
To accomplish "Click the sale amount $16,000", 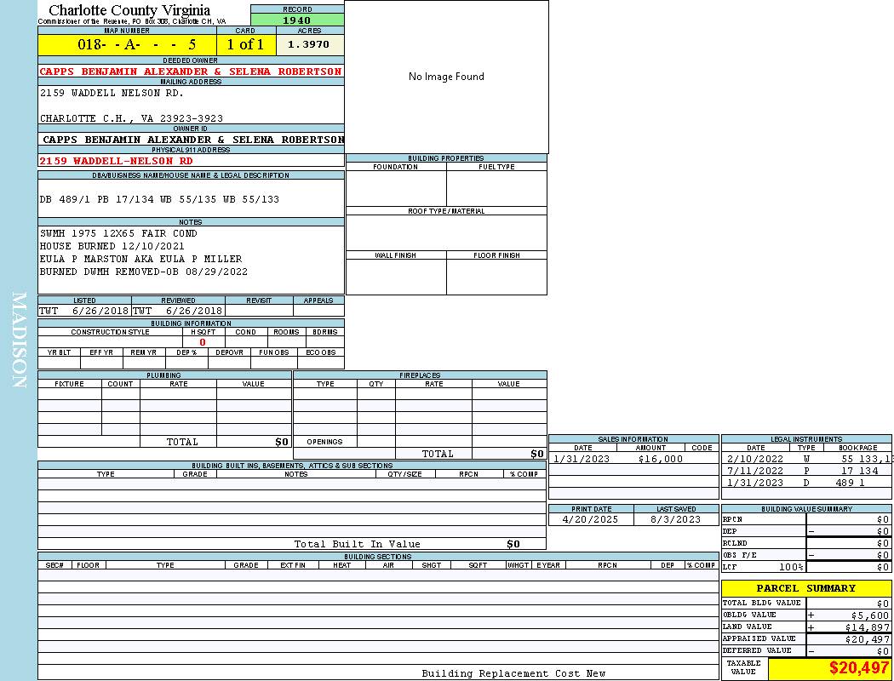I will [660, 459].
